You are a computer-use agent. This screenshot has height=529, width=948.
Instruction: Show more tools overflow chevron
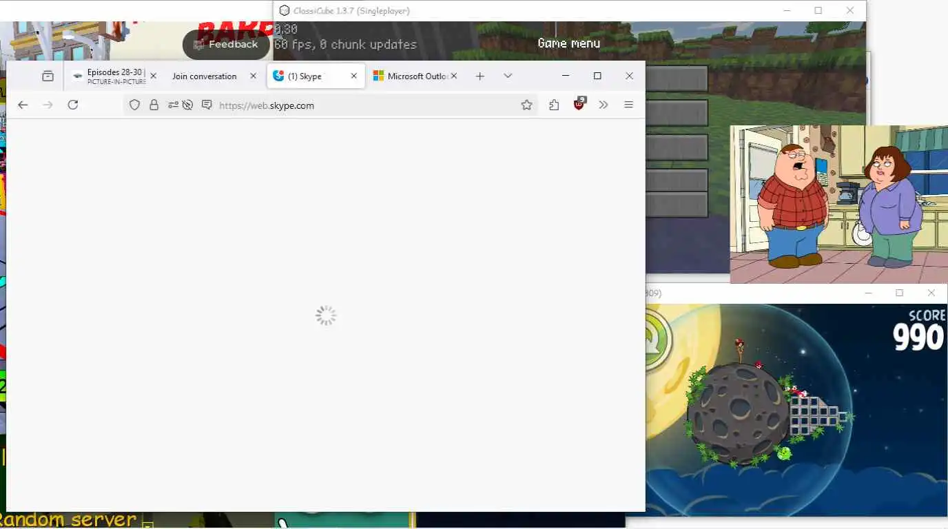pyautogui.click(x=604, y=105)
